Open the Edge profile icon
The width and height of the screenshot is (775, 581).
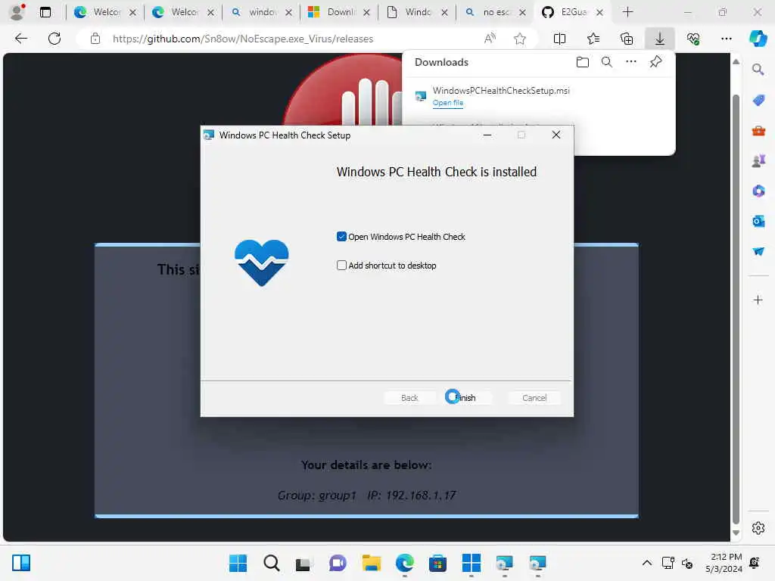coord(17,12)
